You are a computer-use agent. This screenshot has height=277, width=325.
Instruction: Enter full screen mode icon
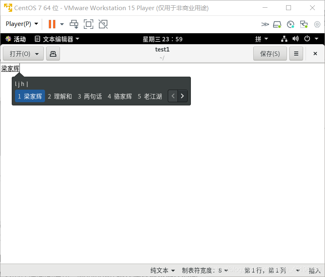[x=88, y=24]
